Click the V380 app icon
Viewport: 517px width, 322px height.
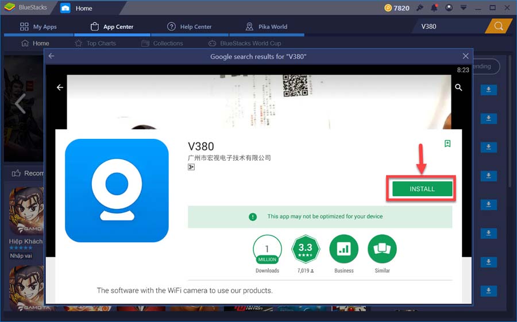pyautogui.click(x=117, y=191)
